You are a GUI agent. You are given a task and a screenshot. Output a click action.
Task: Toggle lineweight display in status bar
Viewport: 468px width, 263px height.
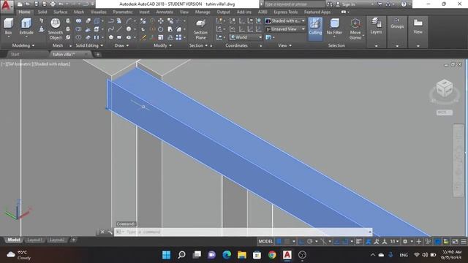359,241
